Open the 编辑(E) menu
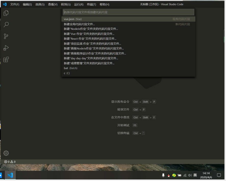Image resolution: width=226 pixels, height=181 pixels. click(27, 4)
